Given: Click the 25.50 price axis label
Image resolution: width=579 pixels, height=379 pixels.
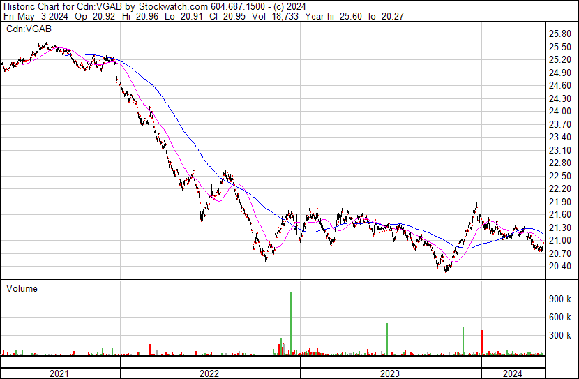Looking at the screenshot, I should [x=559, y=47].
